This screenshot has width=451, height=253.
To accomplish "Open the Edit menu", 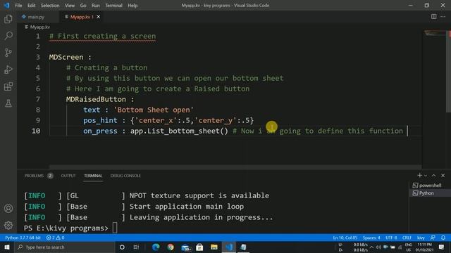I will pyautogui.click(x=31, y=5).
